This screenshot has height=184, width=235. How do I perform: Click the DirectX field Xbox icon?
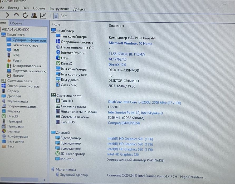(58, 63)
